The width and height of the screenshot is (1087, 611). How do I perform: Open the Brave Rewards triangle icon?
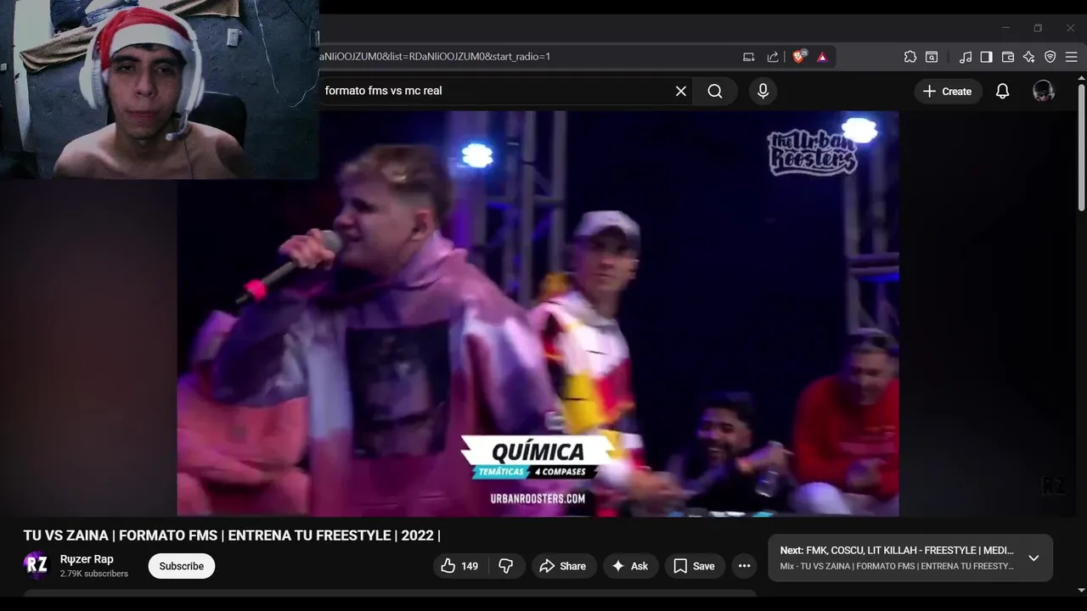tap(822, 57)
